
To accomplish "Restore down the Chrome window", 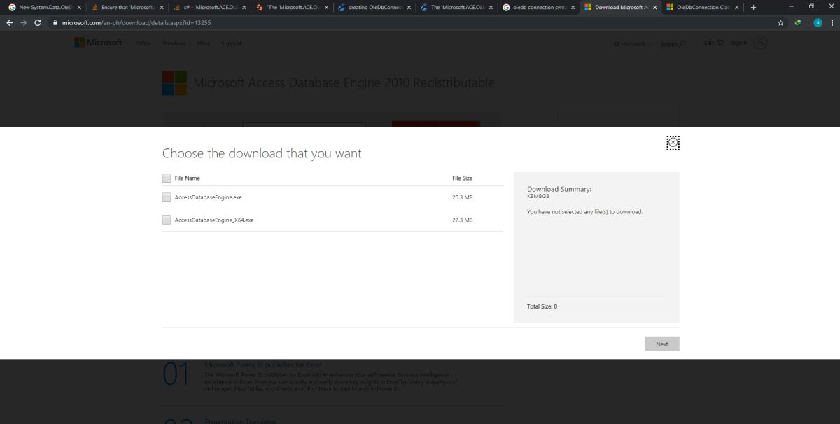I will point(811,6).
